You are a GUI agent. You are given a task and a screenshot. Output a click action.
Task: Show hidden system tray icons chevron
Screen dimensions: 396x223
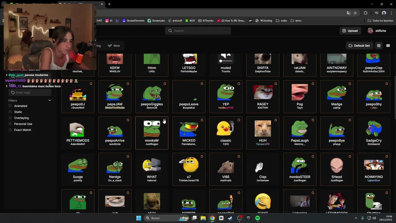pos(356,218)
